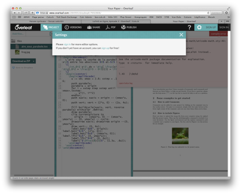241x194 pixels.
Task: Click the reading list book icon
Action: [14, 17]
